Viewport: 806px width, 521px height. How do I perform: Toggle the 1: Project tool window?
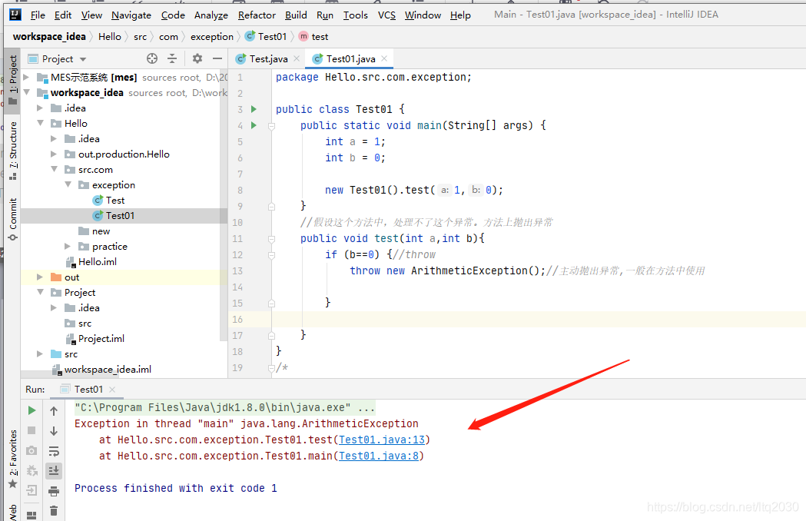click(x=12, y=80)
